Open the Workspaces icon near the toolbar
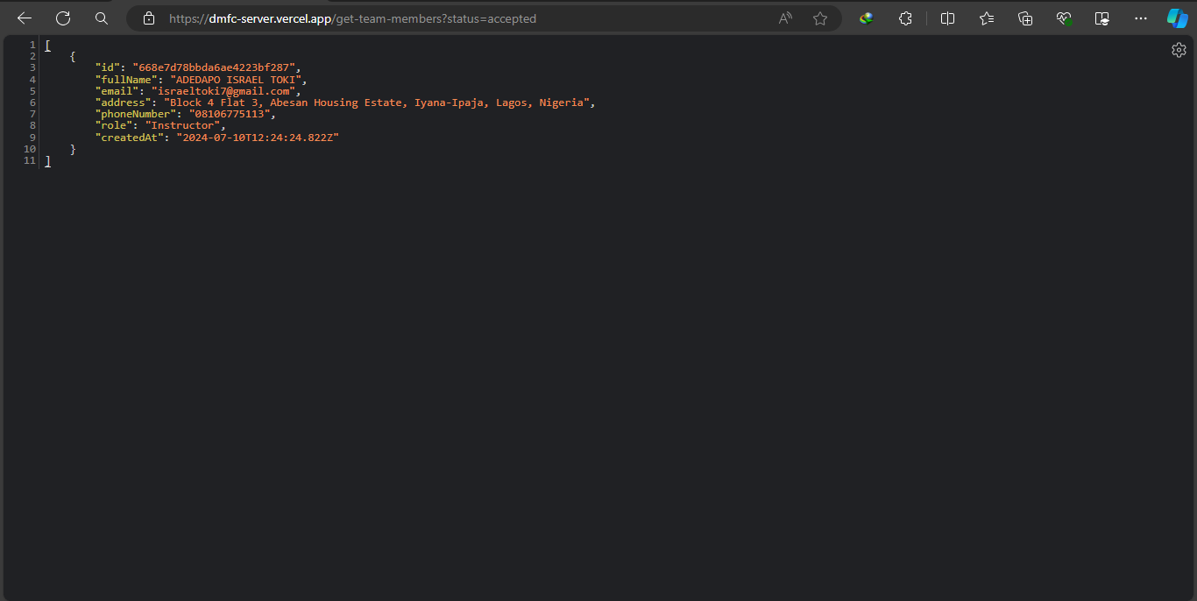Screen dimensions: 1197x601 tap(1102, 18)
